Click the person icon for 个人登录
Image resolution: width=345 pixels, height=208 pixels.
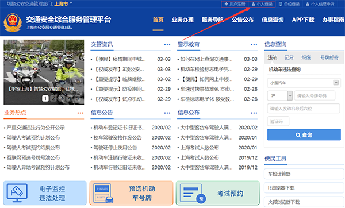click(x=254, y=4)
